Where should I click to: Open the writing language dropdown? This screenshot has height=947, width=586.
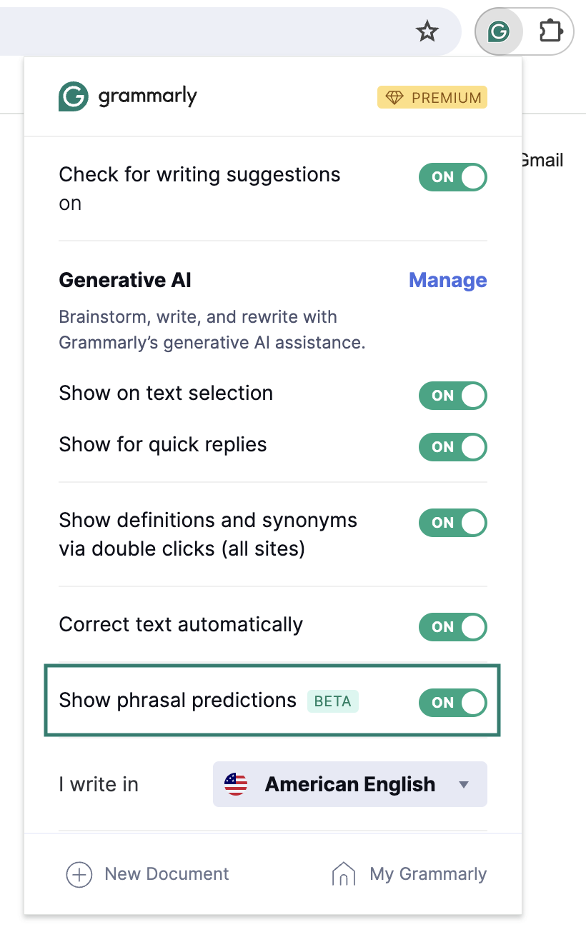[349, 783]
